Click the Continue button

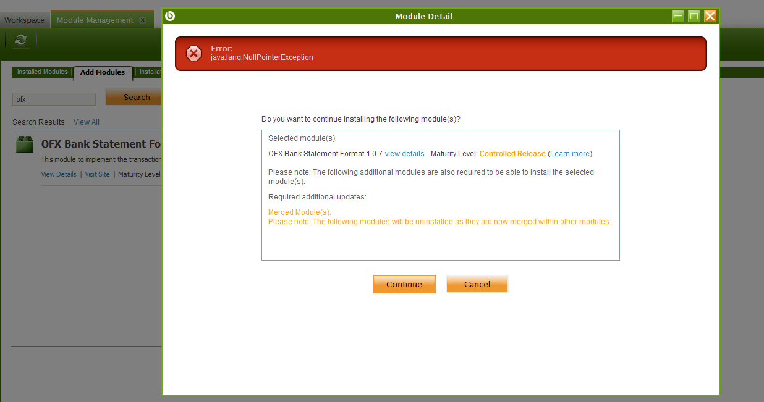(404, 284)
